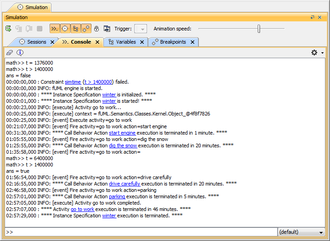This screenshot has height=241, width=330.
Task: Switch to the Variables tab
Action: coord(126,42)
